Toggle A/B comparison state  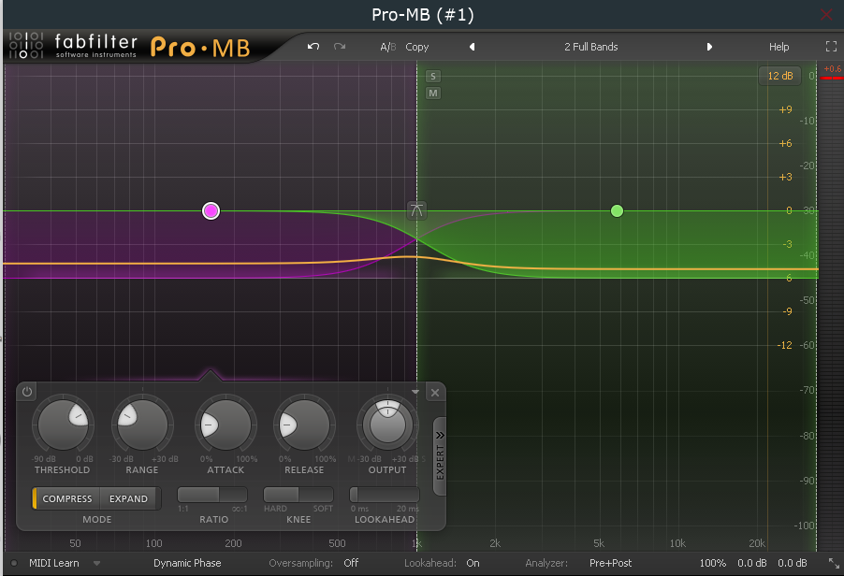(x=388, y=47)
